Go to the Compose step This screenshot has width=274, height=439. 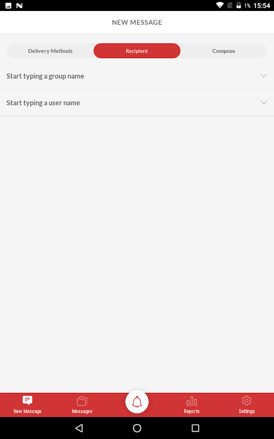(224, 50)
